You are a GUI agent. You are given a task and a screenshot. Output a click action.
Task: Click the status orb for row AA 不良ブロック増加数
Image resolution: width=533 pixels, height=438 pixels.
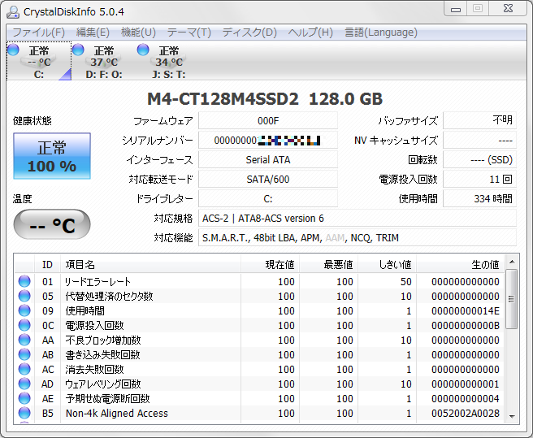(24, 340)
